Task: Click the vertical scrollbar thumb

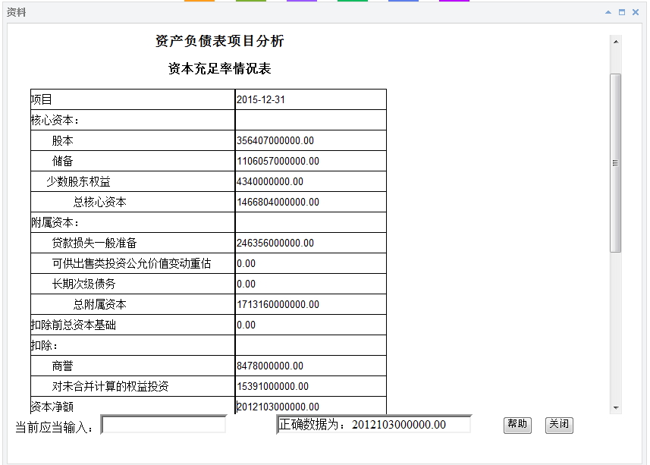Action: coord(616,163)
